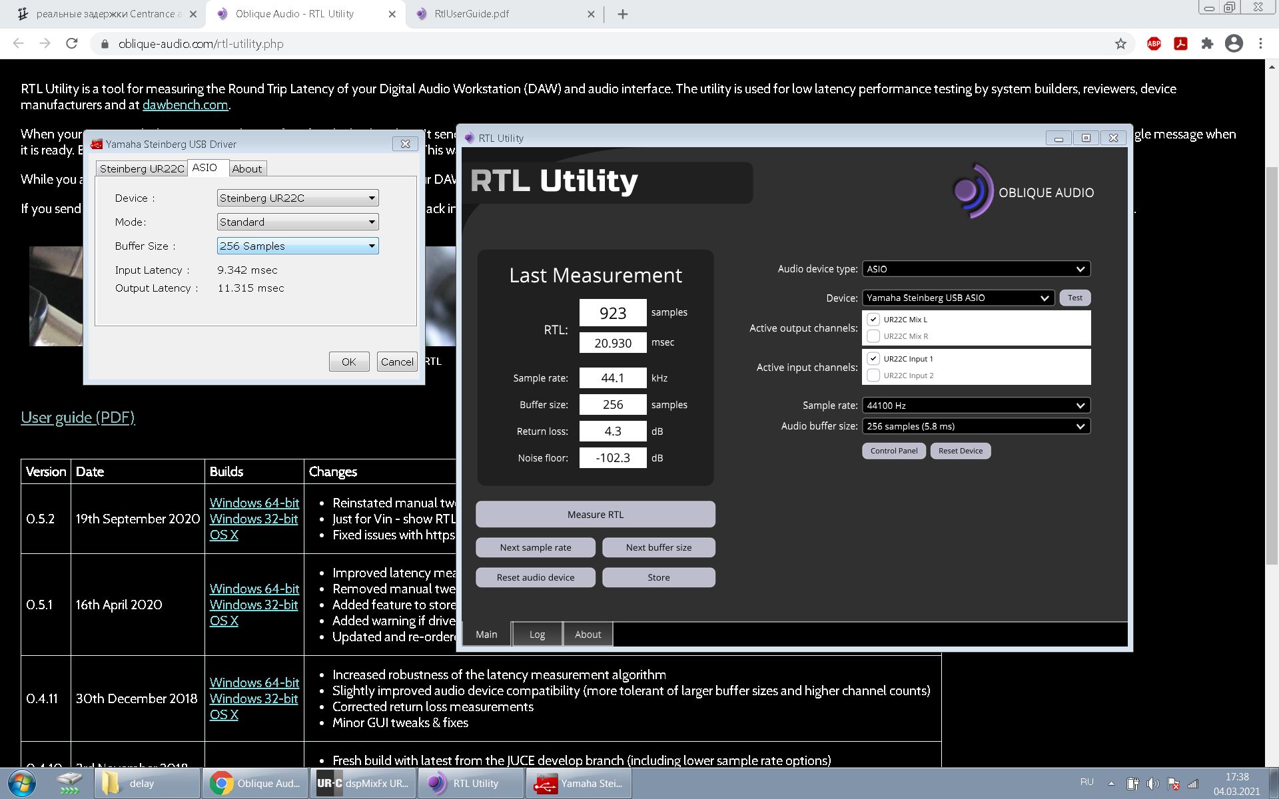This screenshot has width=1279, height=799.
Task: Switch to the Log tab in RTL Utility
Action: 537,635
